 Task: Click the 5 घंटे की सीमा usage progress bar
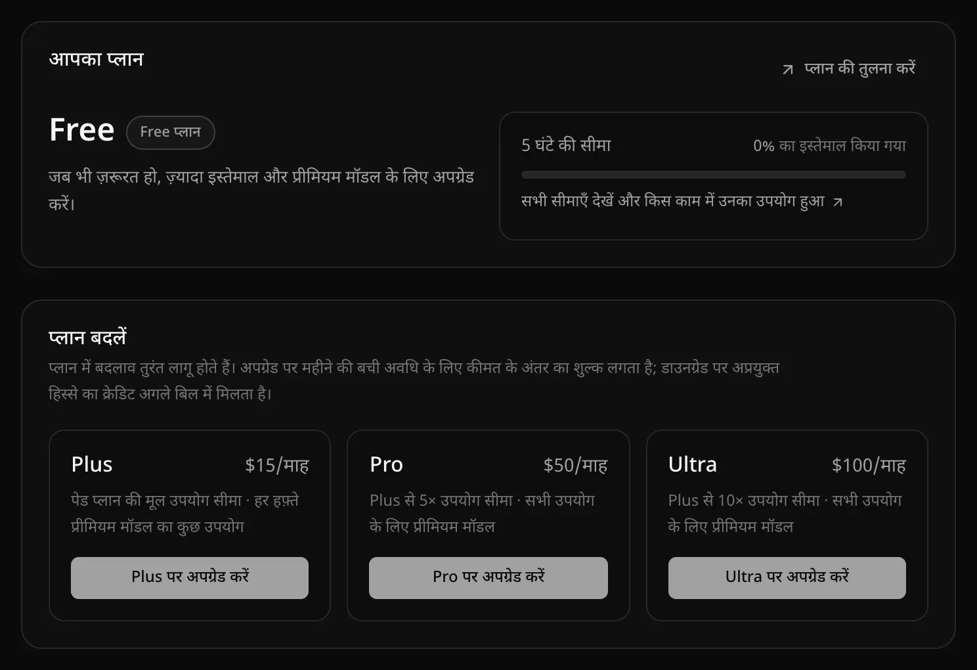click(714, 175)
